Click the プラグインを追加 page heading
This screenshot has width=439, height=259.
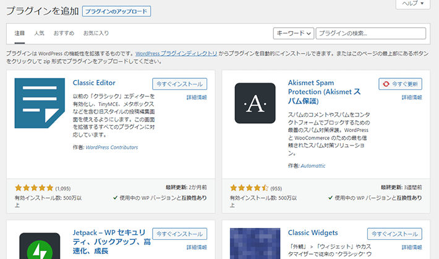click(x=43, y=11)
